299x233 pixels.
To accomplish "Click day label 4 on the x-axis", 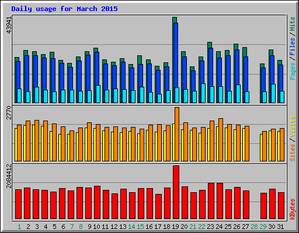I will point(46,227).
